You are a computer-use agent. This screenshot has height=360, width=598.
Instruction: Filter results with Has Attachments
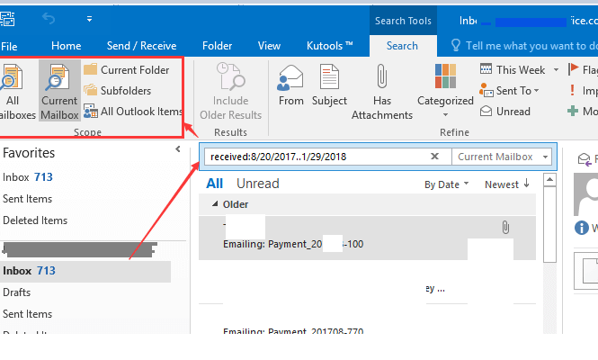point(382,92)
